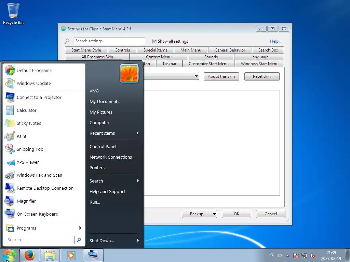Start Remote Desktop Connection
The image size is (350, 262).
44,188
